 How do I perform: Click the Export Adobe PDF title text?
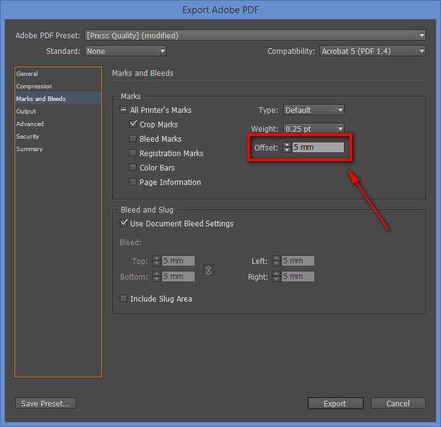point(220,10)
